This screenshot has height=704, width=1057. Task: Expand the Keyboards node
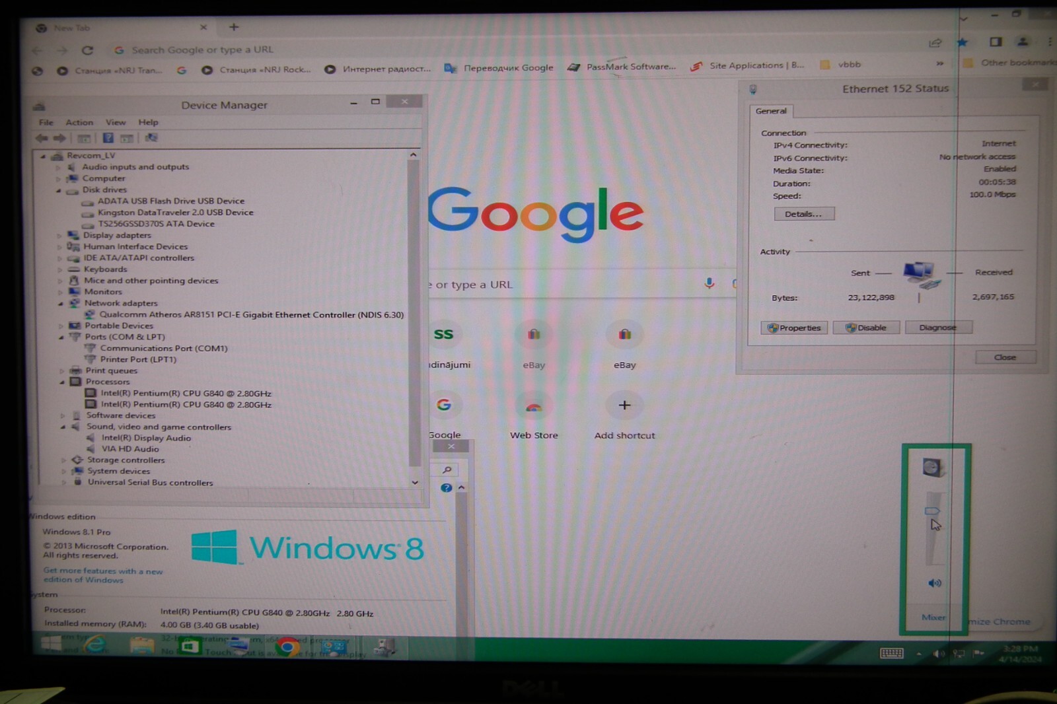click(60, 269)
